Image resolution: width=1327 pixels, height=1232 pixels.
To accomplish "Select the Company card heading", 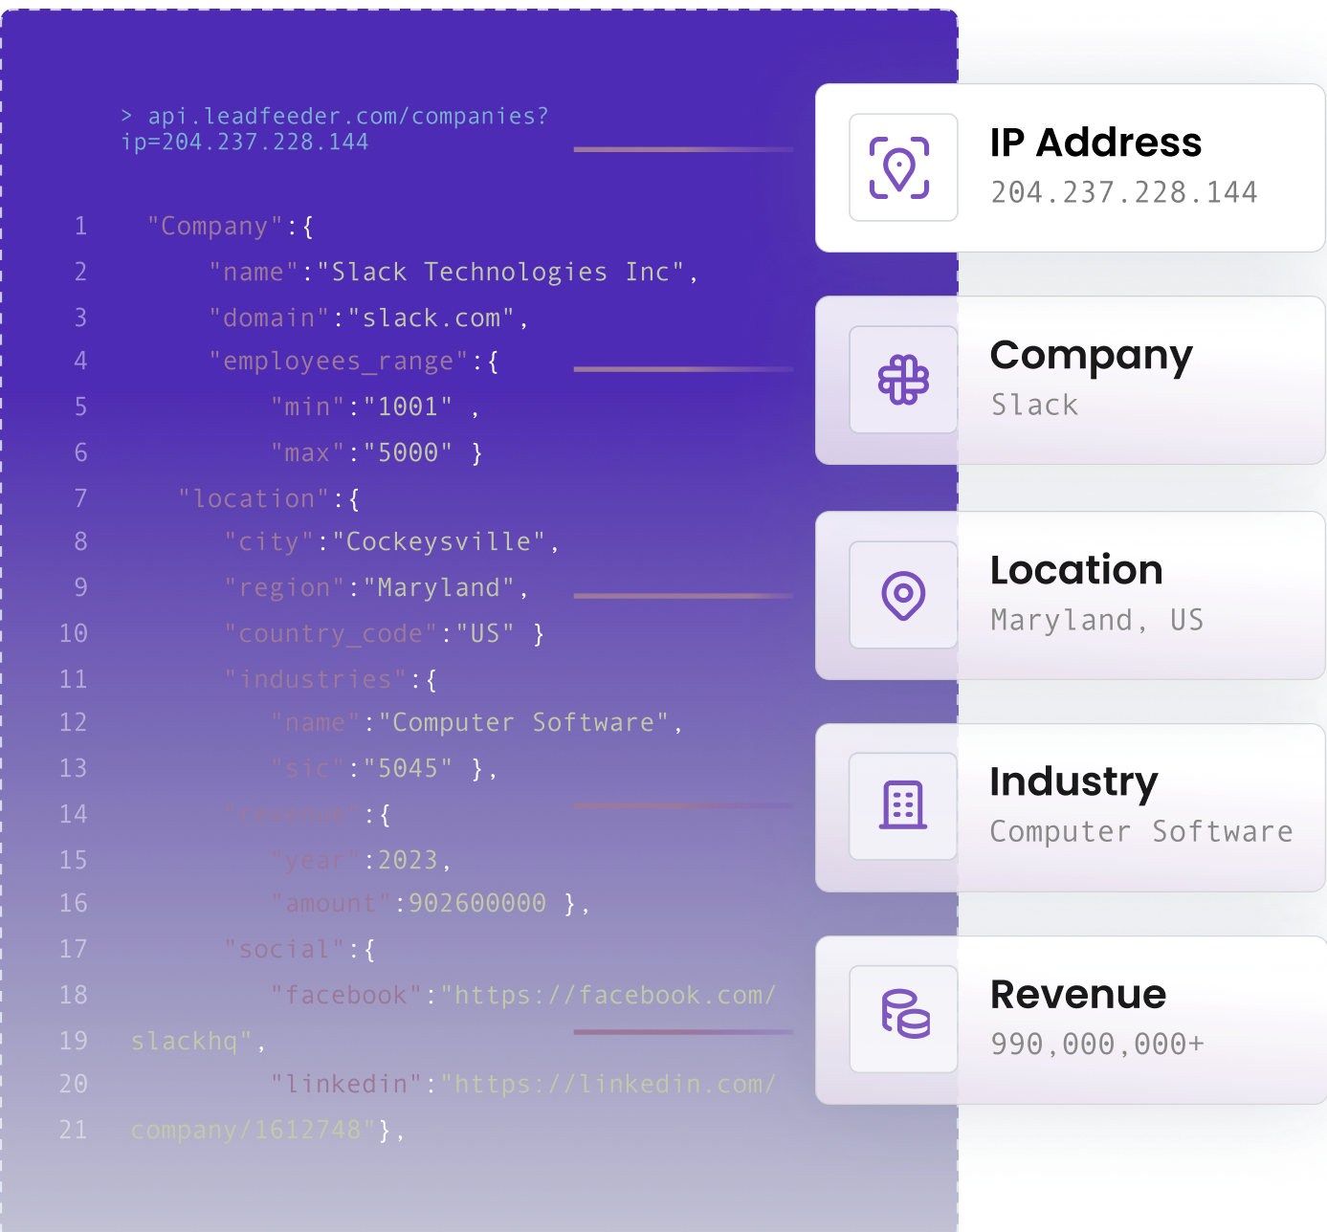I will coord(1091,356).
